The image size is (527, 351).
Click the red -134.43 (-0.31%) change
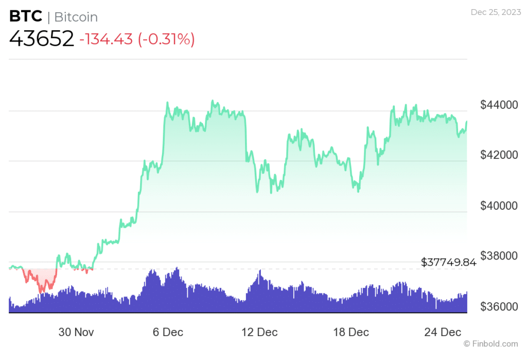137,40
